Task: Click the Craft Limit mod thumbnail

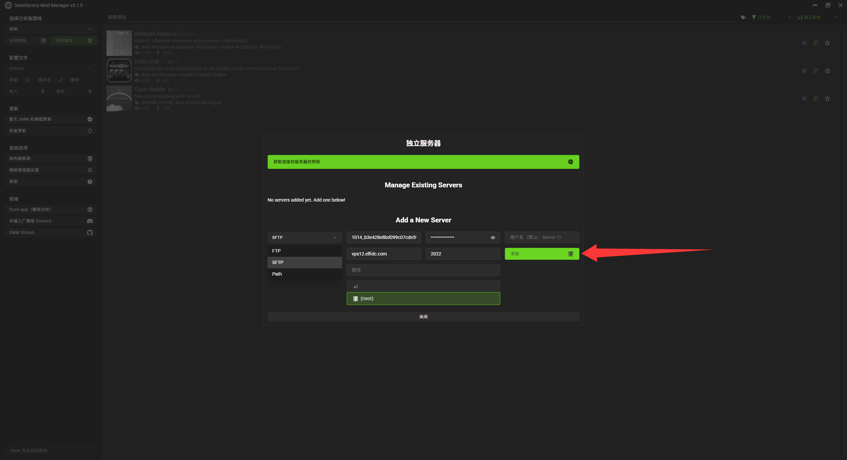Action: tap(119, 71)
